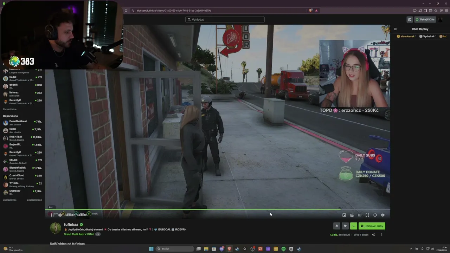Open BrajenIRL channel in sidebar

(x=22, y=146)
